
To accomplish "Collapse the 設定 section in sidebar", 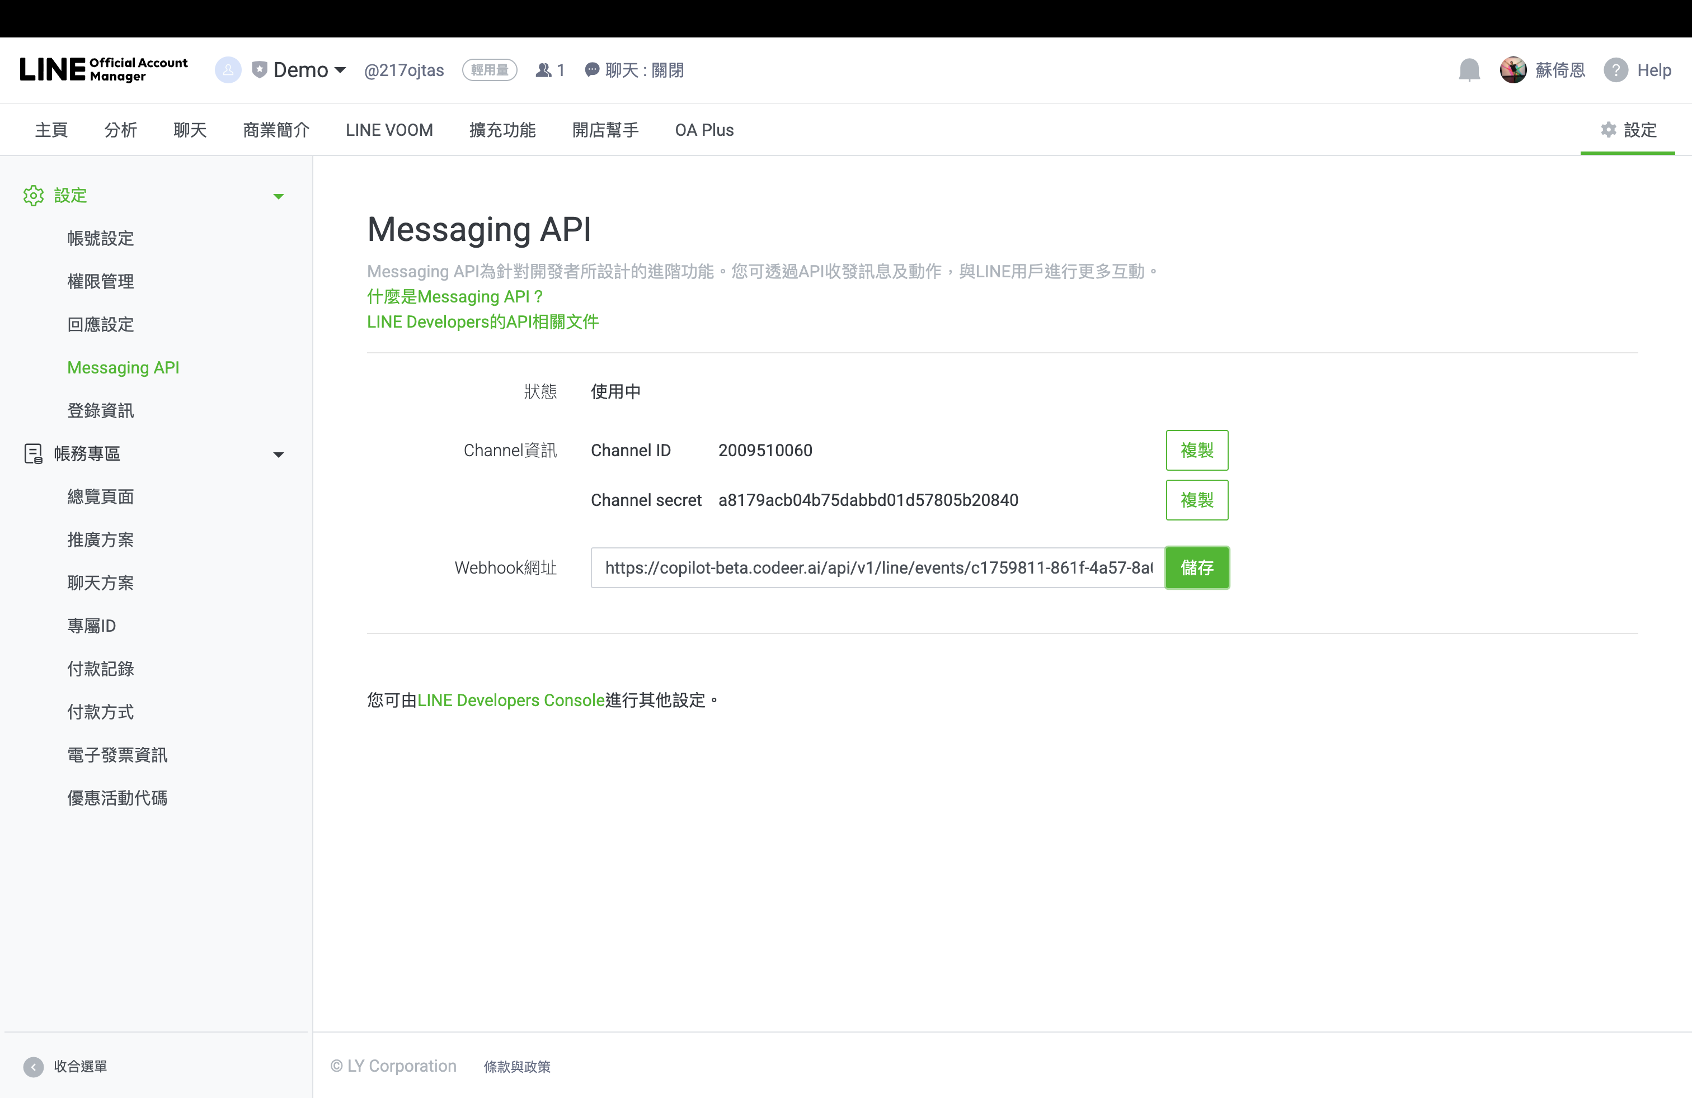I will (x=279, y=196).
